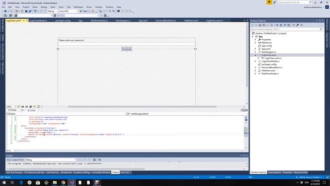
Task: Open the File menu
Action: (4, 7)
